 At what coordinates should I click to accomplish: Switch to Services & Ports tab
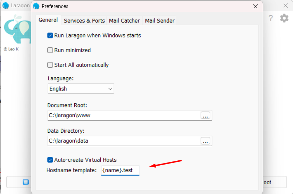[84, 21]
